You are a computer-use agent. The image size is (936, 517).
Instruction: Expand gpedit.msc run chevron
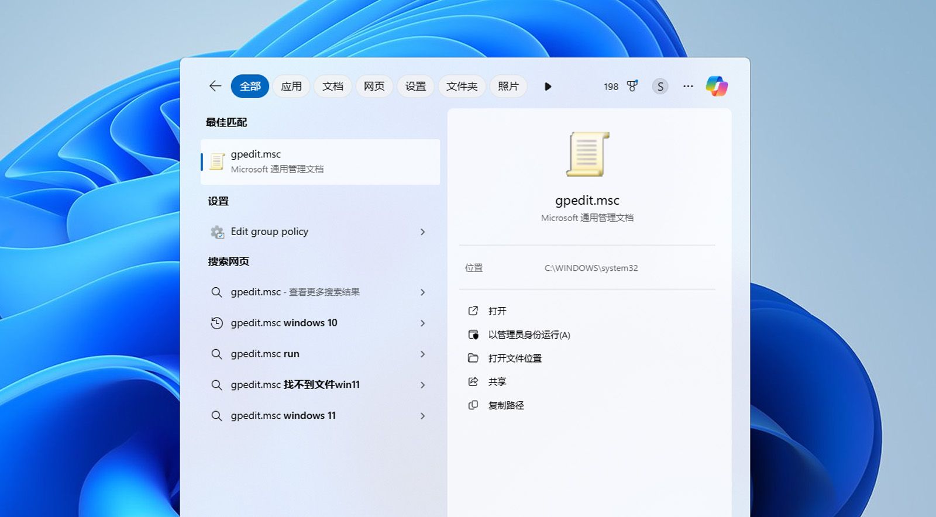(x=422, y=354)
